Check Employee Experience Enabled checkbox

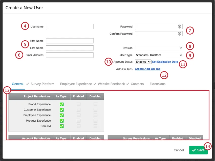78,115
